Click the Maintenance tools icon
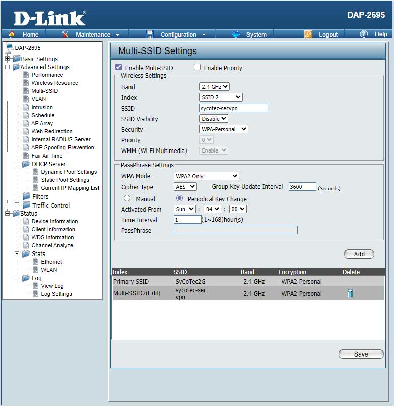The height and width of the screenshot is (406, 394). (65, 34)
